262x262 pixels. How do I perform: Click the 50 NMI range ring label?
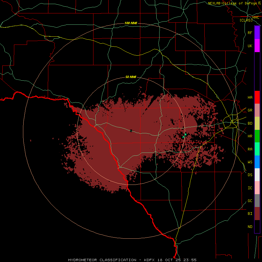131,77
